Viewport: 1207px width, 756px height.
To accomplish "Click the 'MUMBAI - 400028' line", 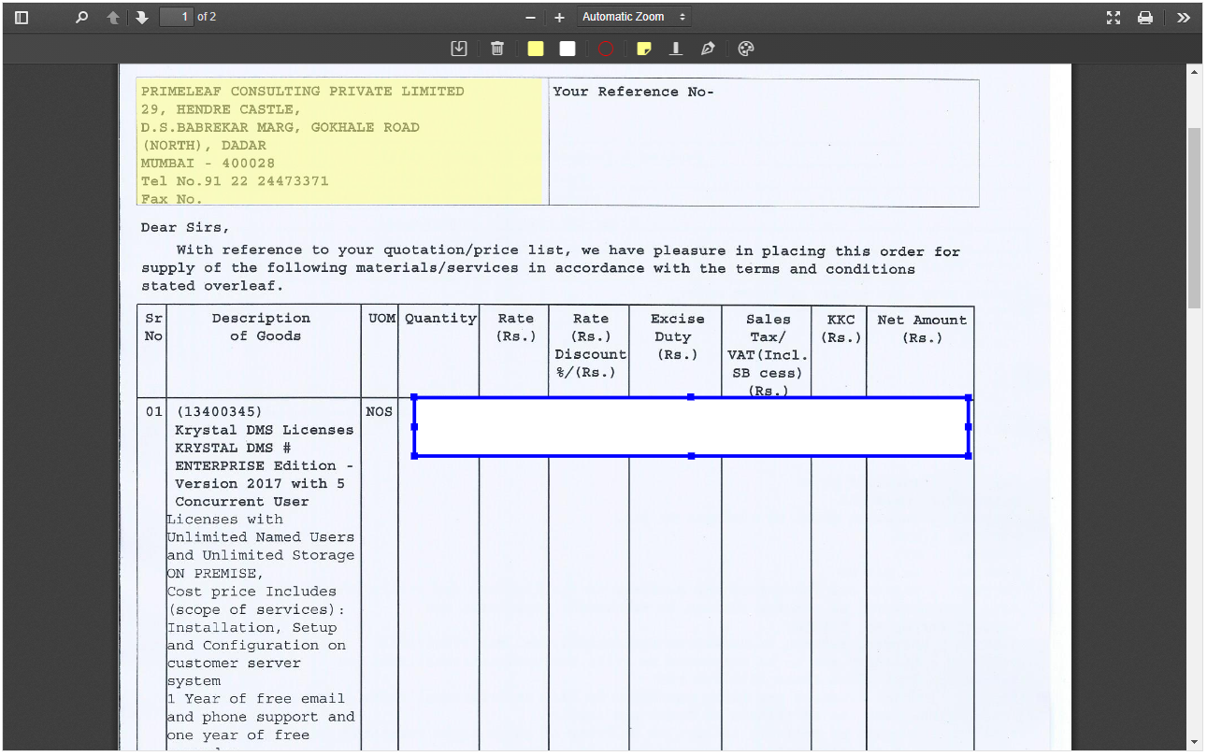I will tap(208, 164).
